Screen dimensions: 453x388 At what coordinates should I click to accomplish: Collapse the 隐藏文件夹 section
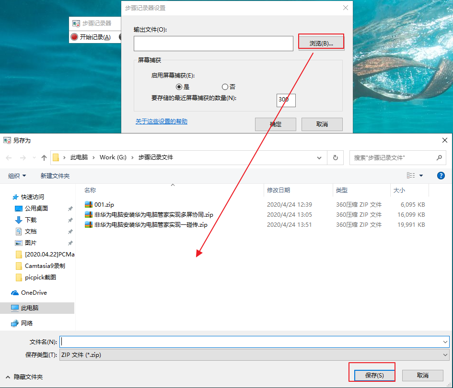pos(8,377)
